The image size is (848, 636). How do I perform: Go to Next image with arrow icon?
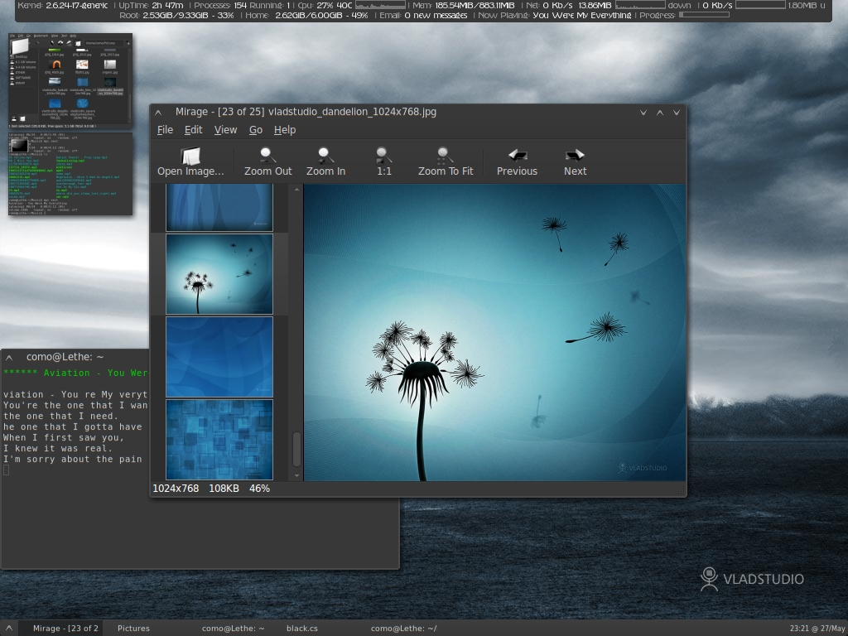(575, 155)
